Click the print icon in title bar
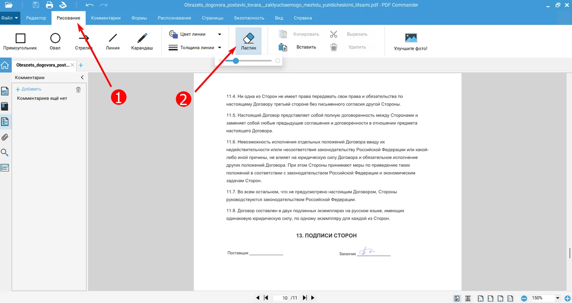572x303 pixels. (x=50, y=5)
